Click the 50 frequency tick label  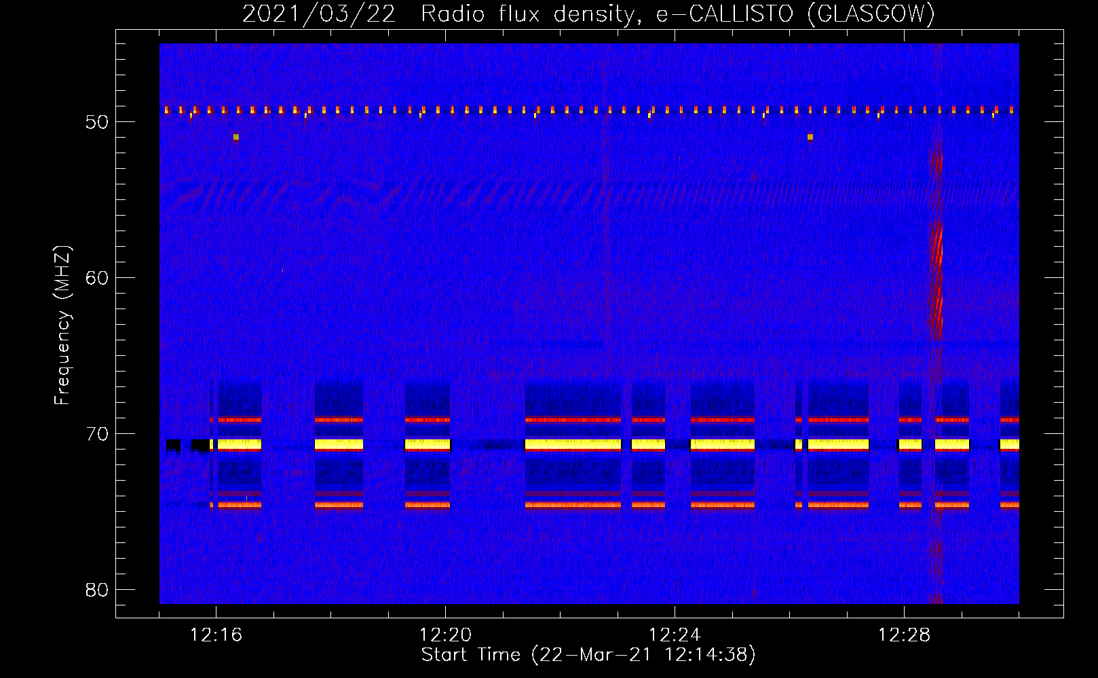coord(97,122)
